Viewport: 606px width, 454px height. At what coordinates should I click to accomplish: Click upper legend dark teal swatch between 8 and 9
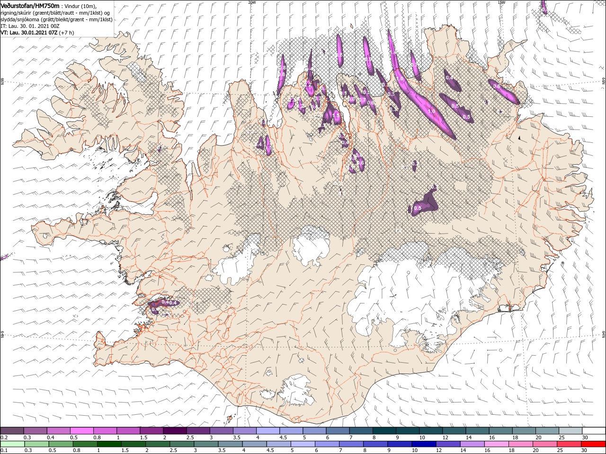coord(384,431)
